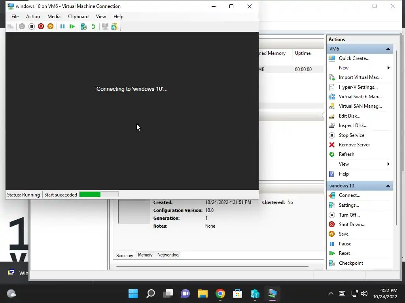The width and height of the screenshot is (405, 303).
Task: Switch to the Memory tab
Action: coord(145,255)
